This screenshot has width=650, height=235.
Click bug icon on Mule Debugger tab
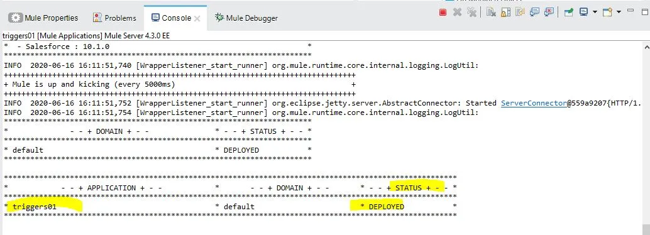[219, 18]
